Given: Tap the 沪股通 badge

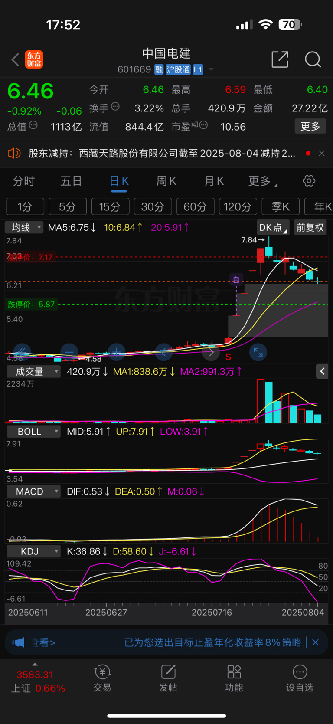Looking at the screenshot, I should 178,69.
